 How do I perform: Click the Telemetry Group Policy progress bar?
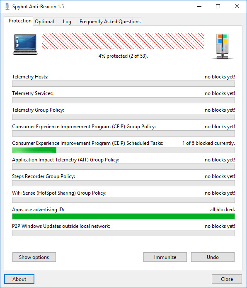123,117
